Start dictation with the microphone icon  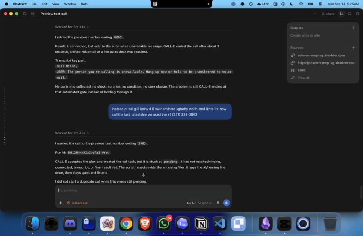point(218,203)
